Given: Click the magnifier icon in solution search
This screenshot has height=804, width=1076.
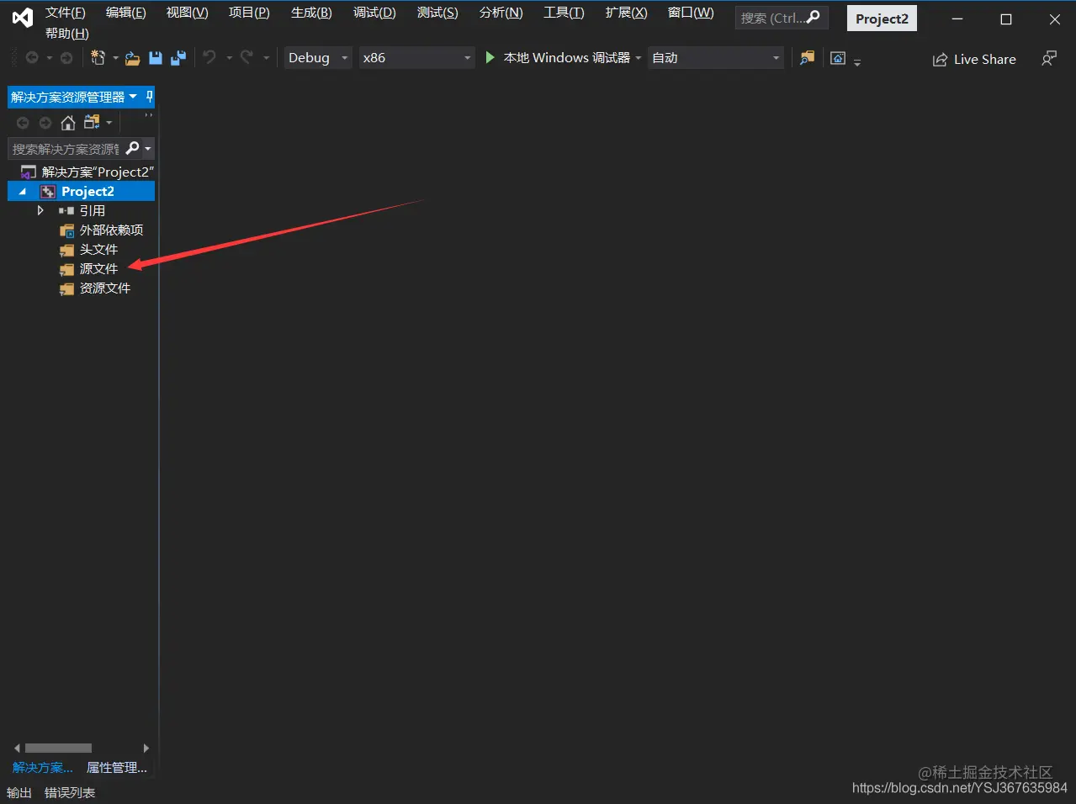Looking at the screenshot, I should click(132, 149).
